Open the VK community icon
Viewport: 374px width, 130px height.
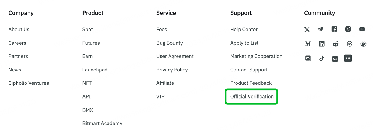335,59
